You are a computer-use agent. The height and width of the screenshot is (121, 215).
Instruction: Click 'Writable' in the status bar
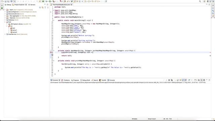(134, 119)
